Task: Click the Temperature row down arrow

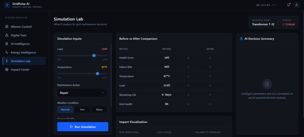Action: pyautogui.click(x=188, y=76)
